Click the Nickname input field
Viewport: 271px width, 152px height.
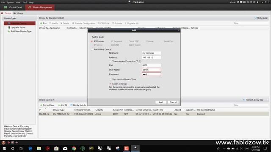[152, 53]
